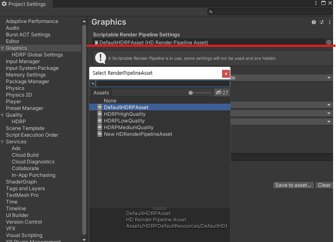Viewport: 336px width, 242px height.
Task: Click the warning icon in the info box
Action: [x=100, y=58]
